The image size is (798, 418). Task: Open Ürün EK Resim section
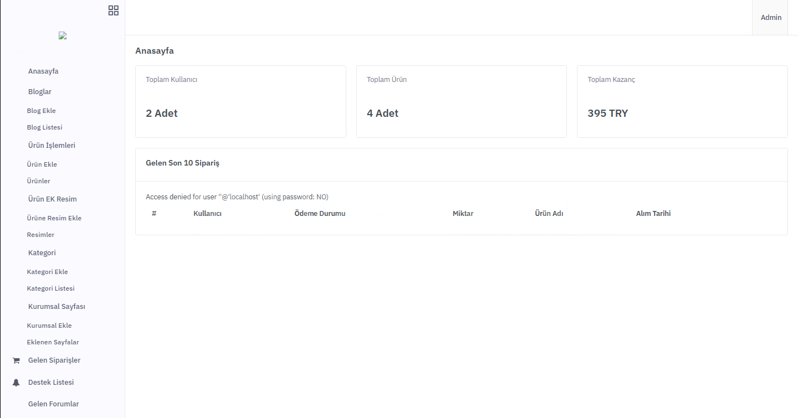tap(53, 199)
